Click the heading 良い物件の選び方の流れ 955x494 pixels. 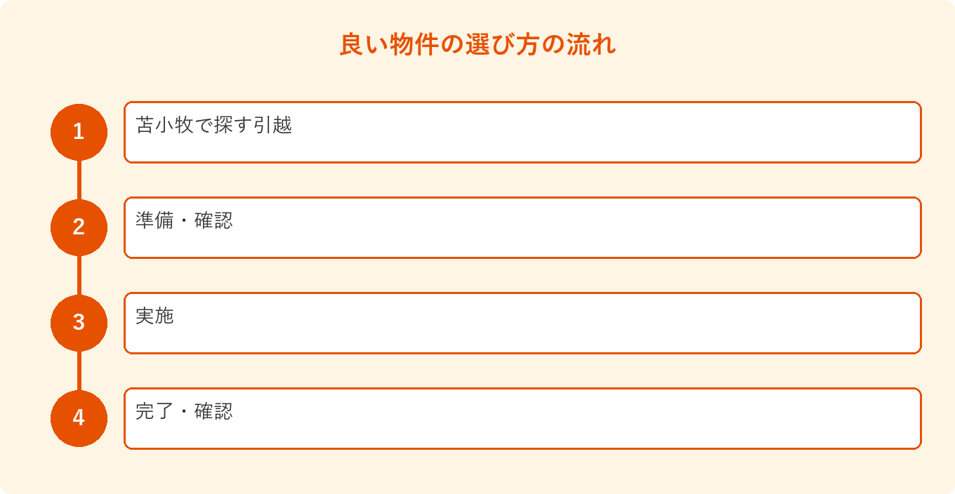click(477, 44)
